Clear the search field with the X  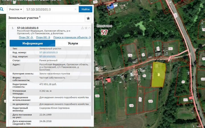coord(75,9)
